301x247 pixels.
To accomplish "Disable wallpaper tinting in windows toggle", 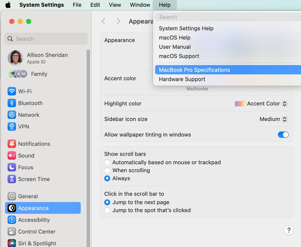I will pyautogui.click(x=283, y=135).
